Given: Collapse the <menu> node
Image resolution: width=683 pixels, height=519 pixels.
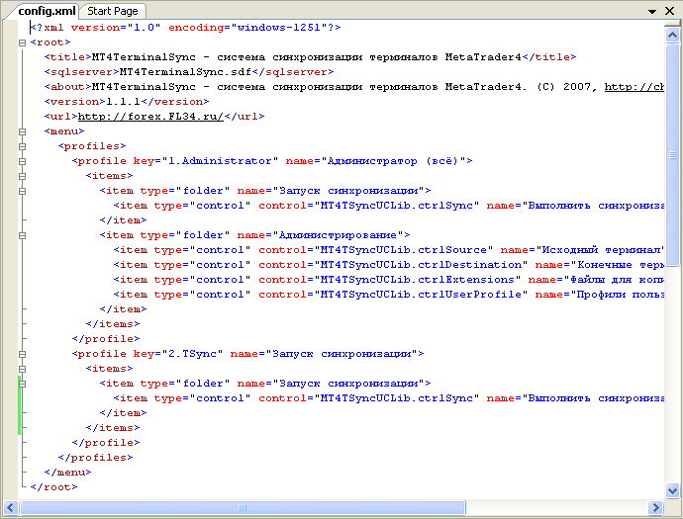Looking at the screenshot, I should (x=22, y=131).
